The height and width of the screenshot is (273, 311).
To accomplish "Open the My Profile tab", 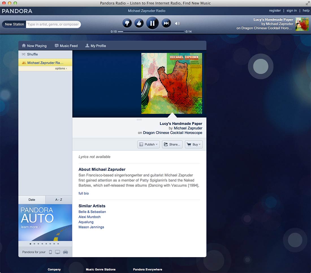I will (x=96, y=46).
